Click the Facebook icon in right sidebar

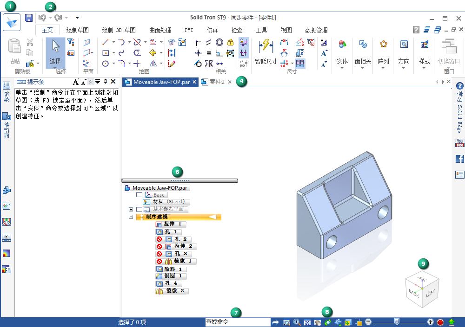click(x=459, y=159)
